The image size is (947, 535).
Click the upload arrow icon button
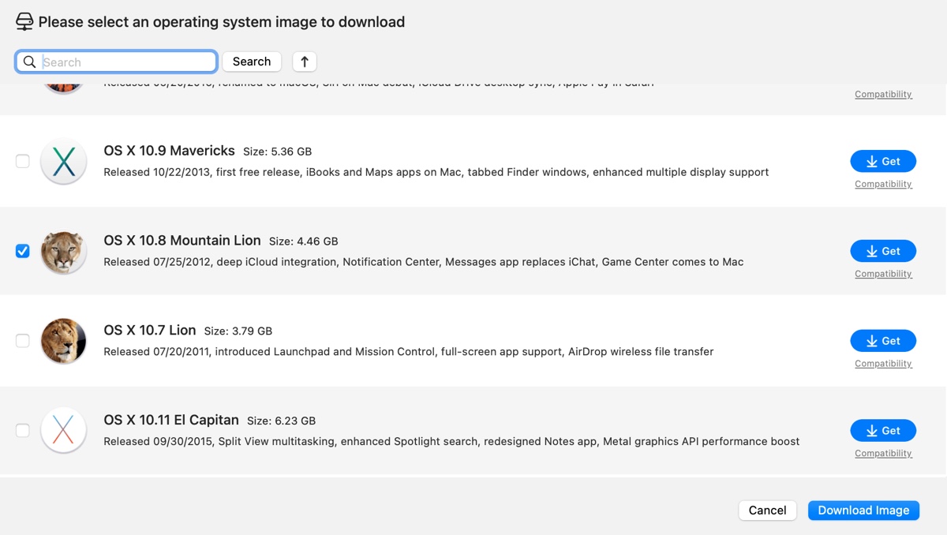305,62
